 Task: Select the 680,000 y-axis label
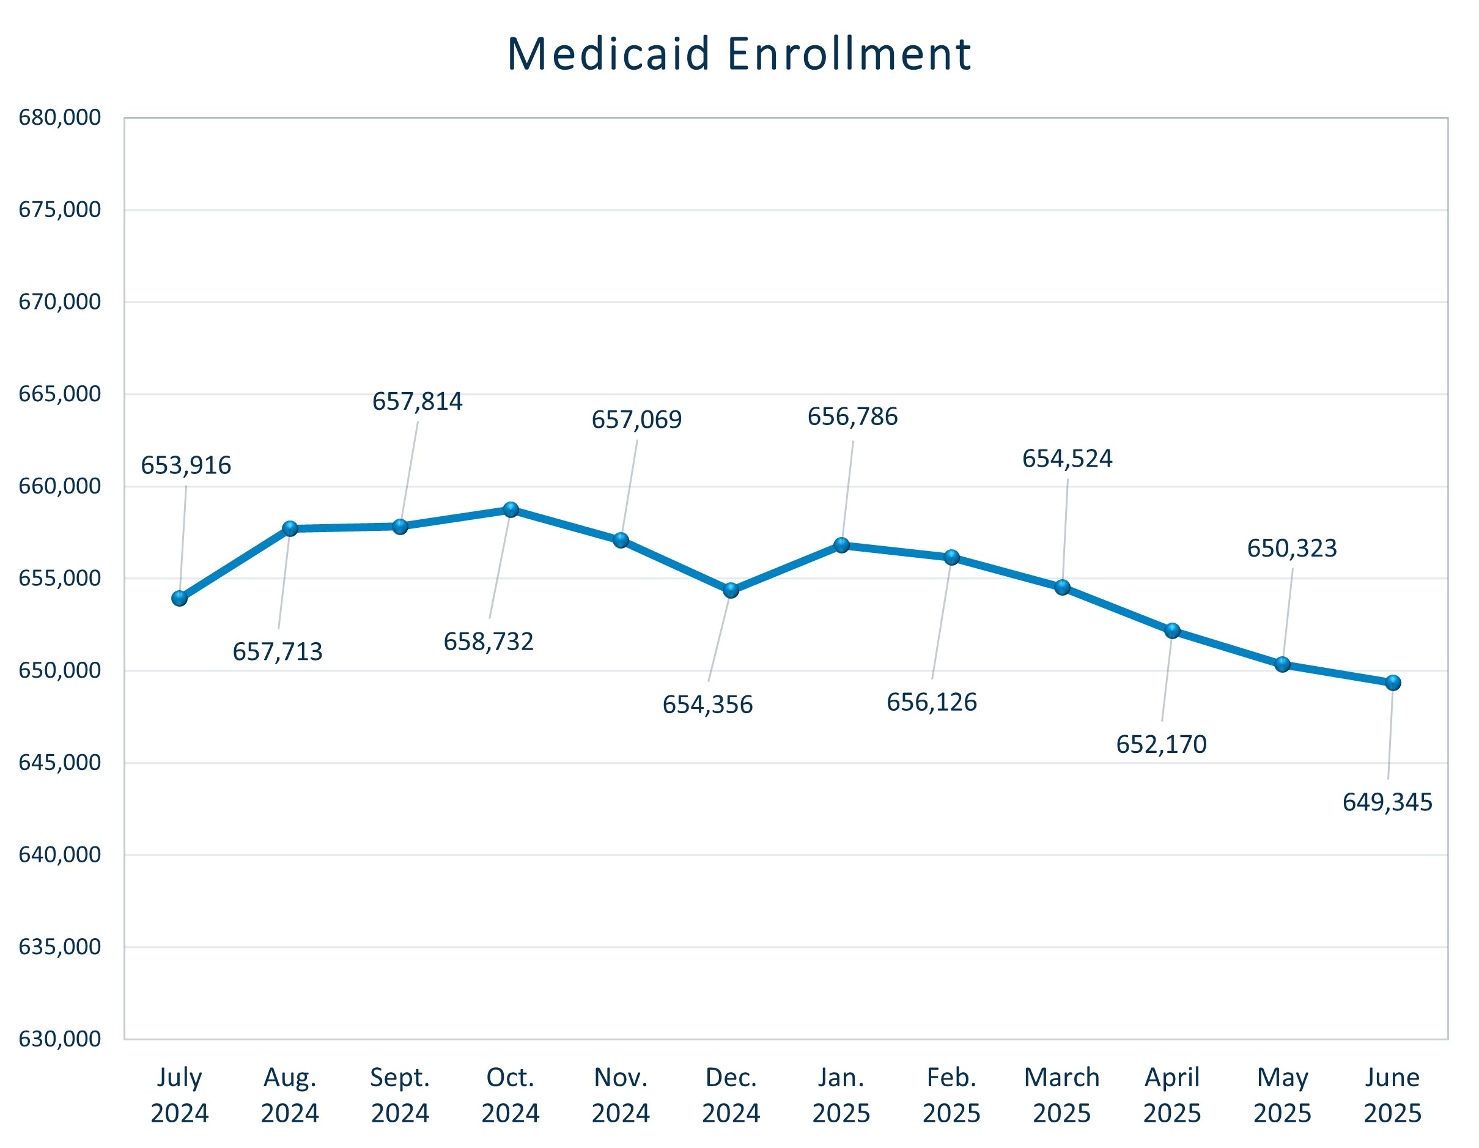(59, 118)
